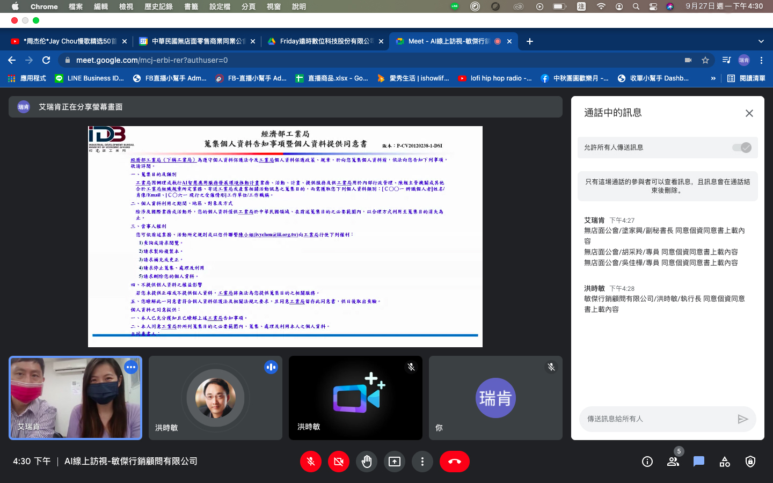Open the 直播商品.xlsx bookmark
Image resolution: width=773 pixels, height=483 pixels.
tap(332, 78)
